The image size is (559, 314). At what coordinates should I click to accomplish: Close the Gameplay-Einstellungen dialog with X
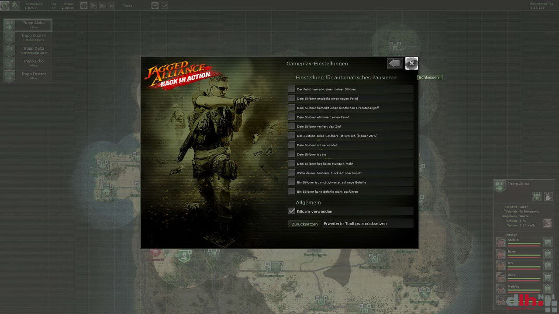(x=411, y=64)
